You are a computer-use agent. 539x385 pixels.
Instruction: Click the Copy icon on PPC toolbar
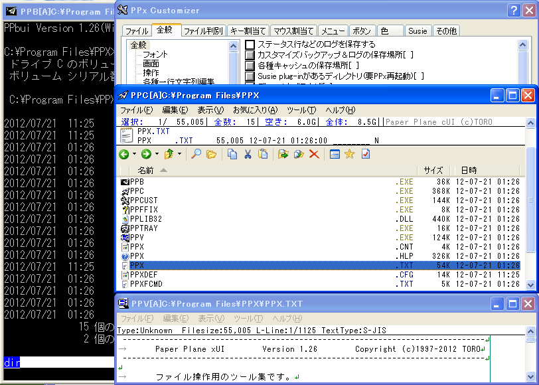coord(233,153)
